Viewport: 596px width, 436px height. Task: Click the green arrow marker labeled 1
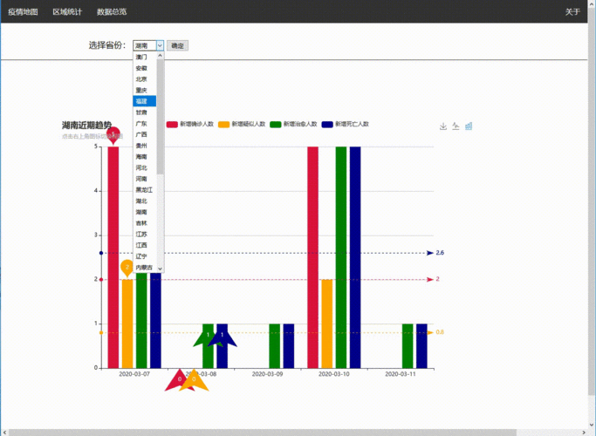click(x=208, y=337)
